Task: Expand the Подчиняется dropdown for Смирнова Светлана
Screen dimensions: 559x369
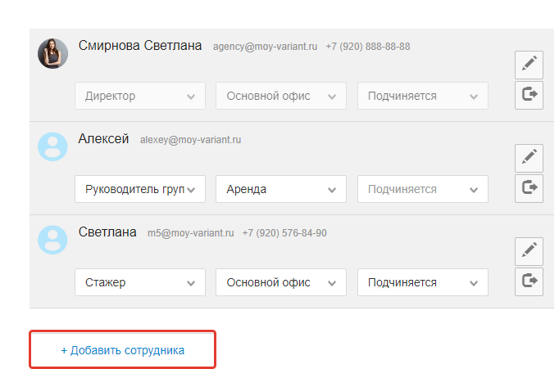Action: [422, 96]
